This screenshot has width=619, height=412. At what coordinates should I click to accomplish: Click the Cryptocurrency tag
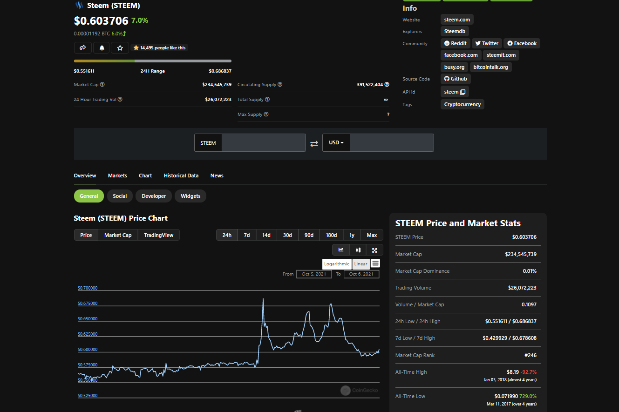(x=463, y=104)
